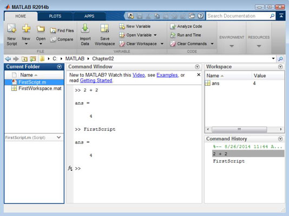The height and width of the screenshot is (216, 289).
Task: Click Workspace scrollbar left arrow
Action: [208, 129]
